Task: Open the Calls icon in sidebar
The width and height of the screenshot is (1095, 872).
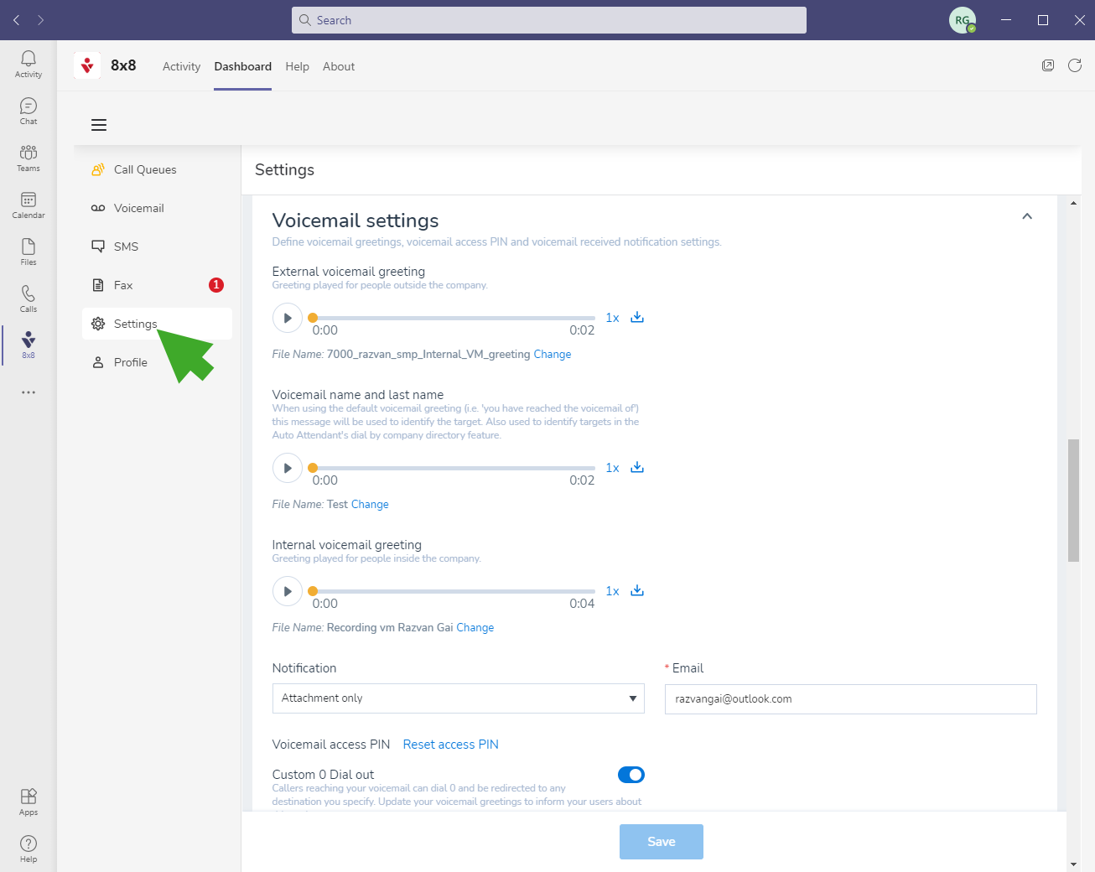Action: tap(29, 298)
